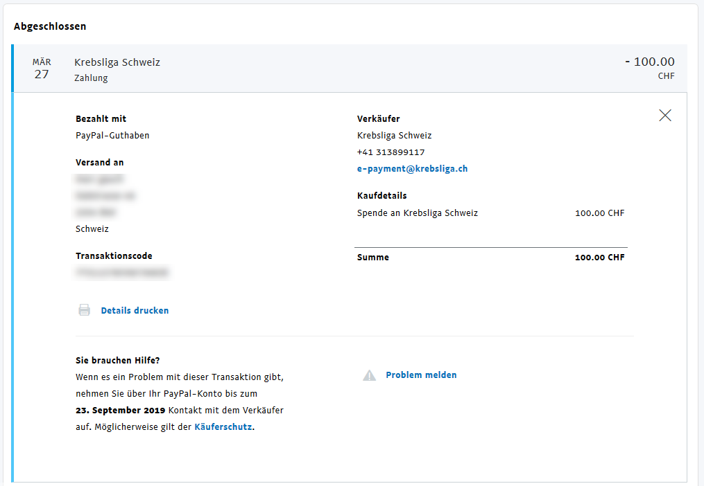Screen dimensions: 704x486
Task: Close the transaction details panel
Action: point(665,115)
